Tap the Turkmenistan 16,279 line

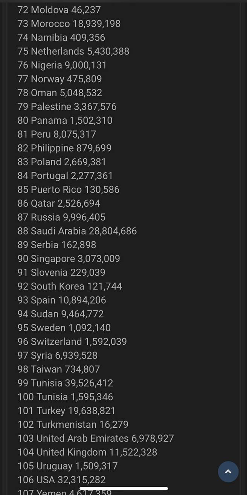pos(73,425)
